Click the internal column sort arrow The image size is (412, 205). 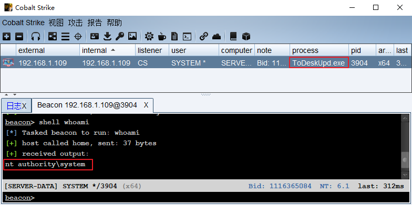(113, 50)
